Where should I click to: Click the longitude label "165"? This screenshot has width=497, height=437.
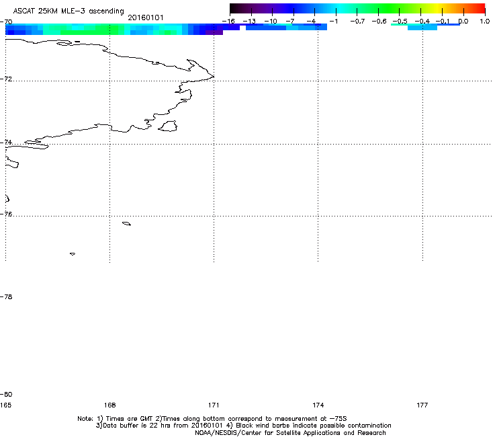point(5,405)
